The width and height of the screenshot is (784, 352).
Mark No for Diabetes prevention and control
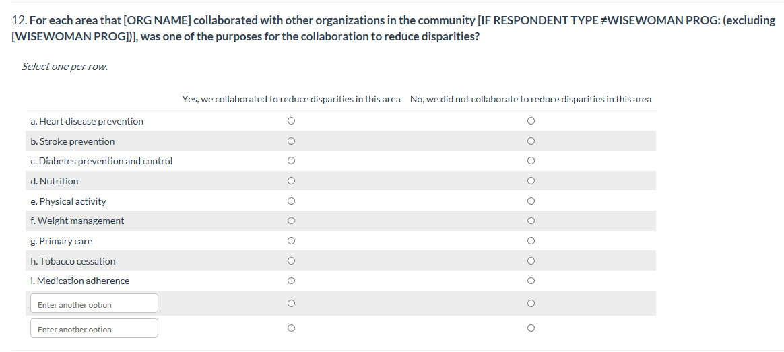point(531,161)
